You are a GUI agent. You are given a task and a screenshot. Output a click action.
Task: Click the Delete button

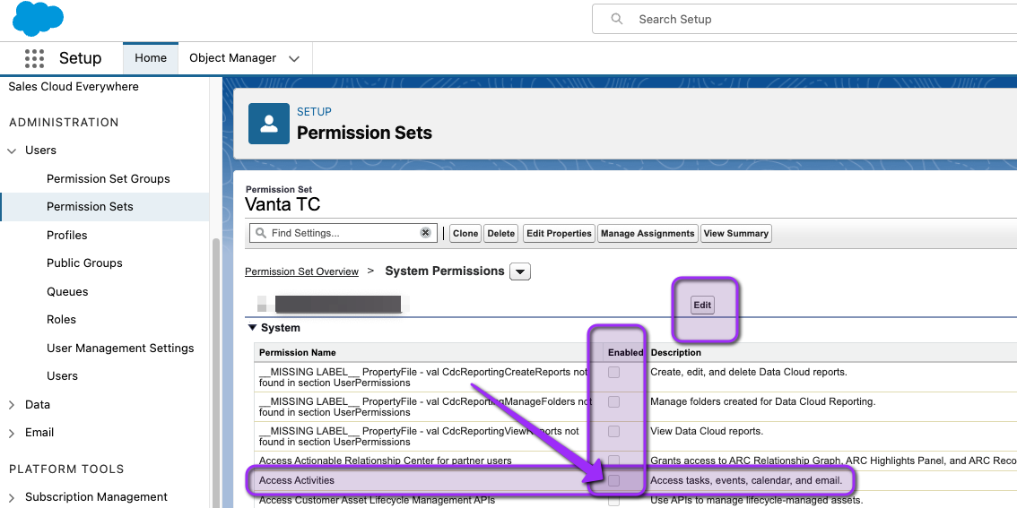(x=500, y=233)
